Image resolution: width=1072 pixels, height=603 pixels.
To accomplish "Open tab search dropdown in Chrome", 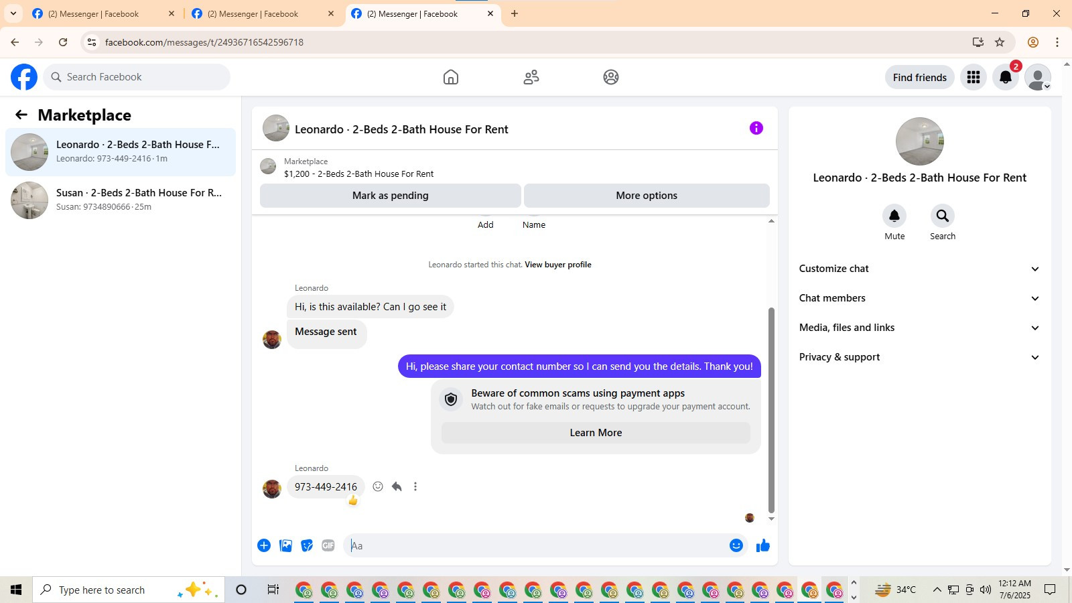I will 13,13.
